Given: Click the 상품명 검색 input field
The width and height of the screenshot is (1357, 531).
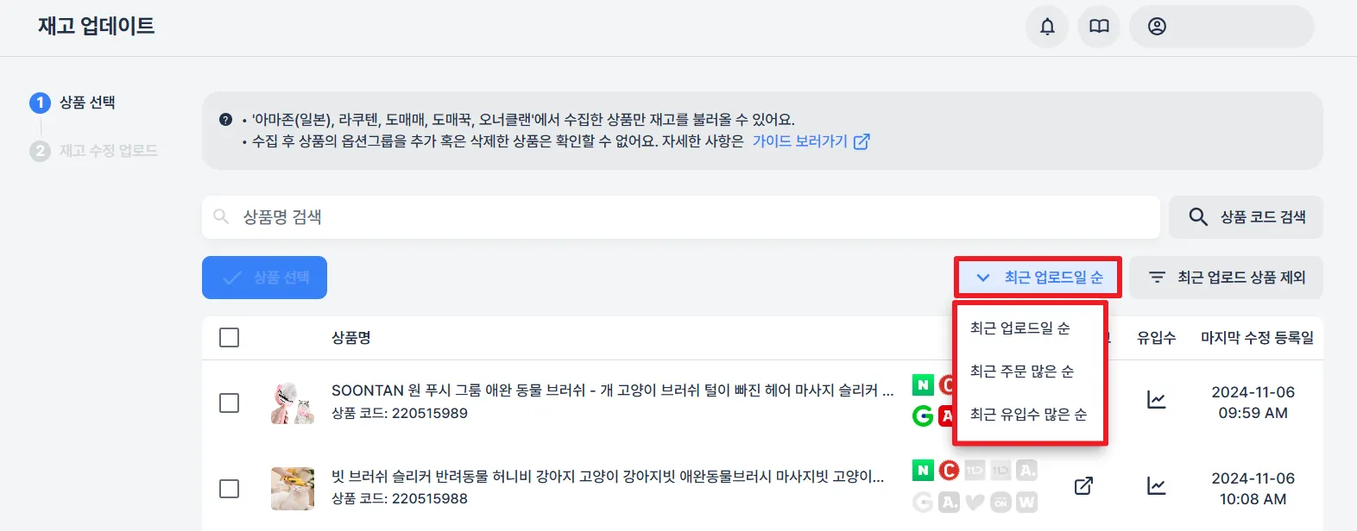Looking at the screenshot, I should pyautogui.click(x=680, y=217).
